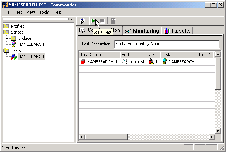Switch to the Monitoring tab
Image resolution: width=226 pixels, height=152 pixels.
pyautogui.click(x=142, y=31)
